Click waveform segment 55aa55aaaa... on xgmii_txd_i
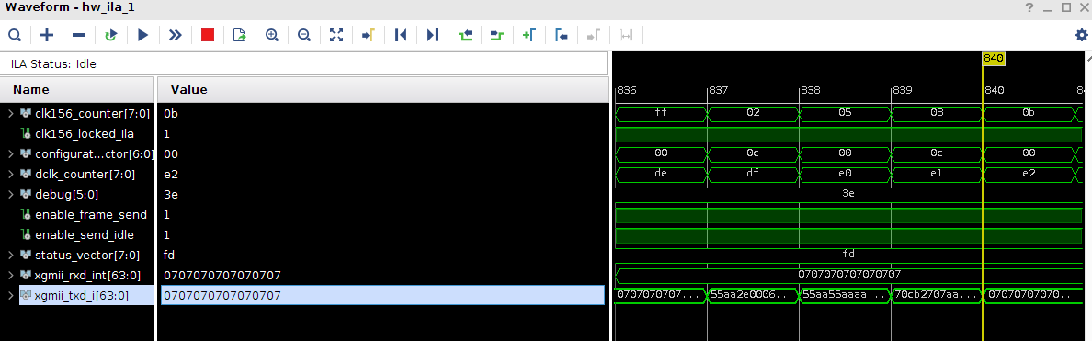The image size is (1092, 341). point(846,295)
